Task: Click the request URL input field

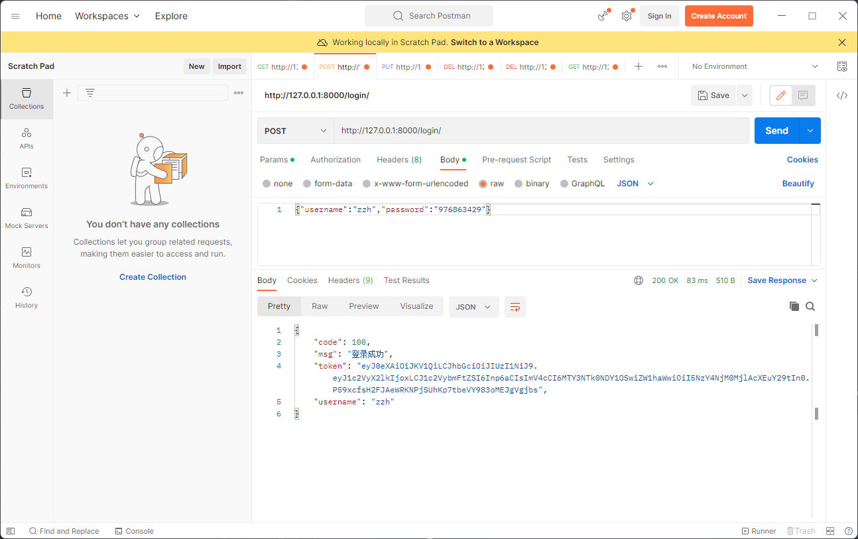Action: [541, 131]
